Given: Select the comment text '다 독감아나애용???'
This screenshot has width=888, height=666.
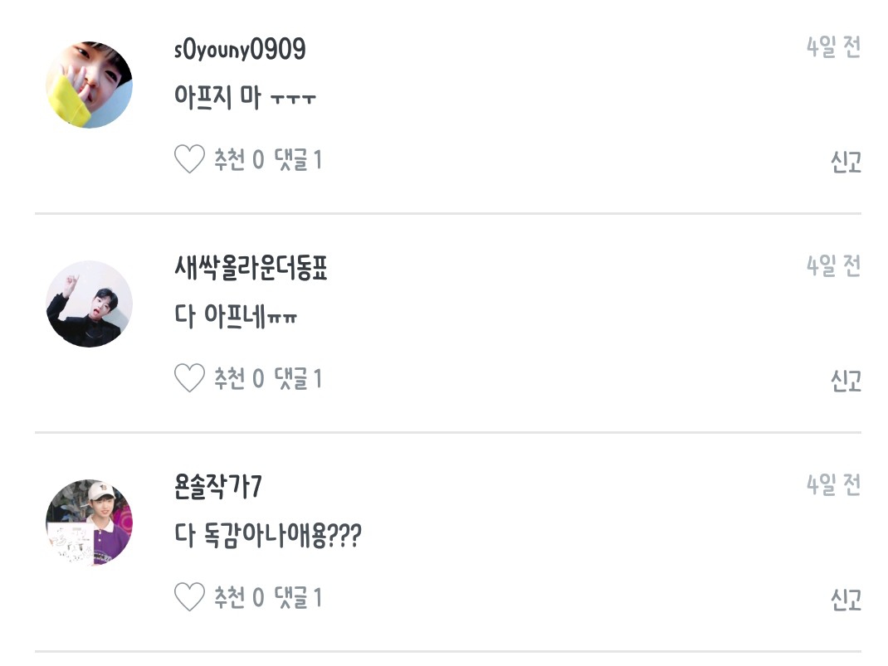Looking at the screenshot, I should pyautogui.click(x=268, y=537).
